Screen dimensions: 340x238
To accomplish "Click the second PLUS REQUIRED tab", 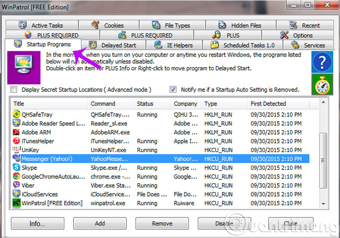I will click(146, 35).
